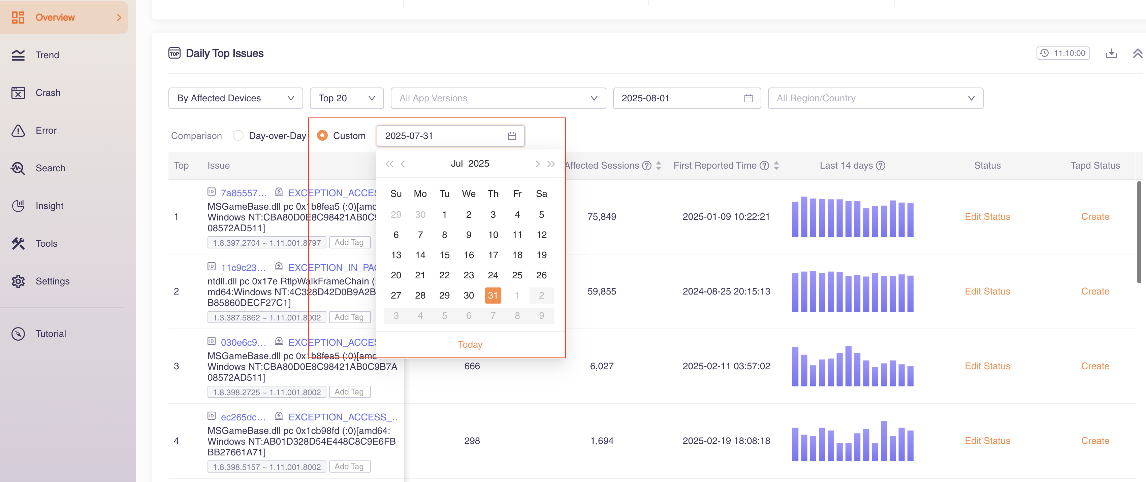The image size is (1146, 482).
Task: Open the 2025-08-01 date picker
Action: [x=687, y=98]
